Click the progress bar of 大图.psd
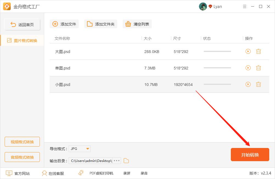275x179 pixels. coord(217,51)
